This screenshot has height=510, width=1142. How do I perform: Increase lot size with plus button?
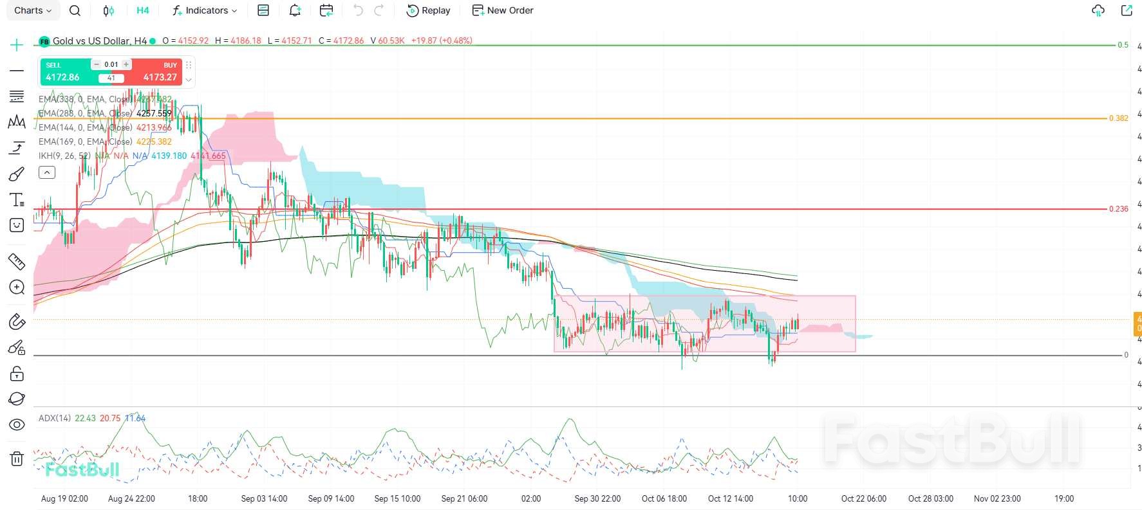click(126, 64)
